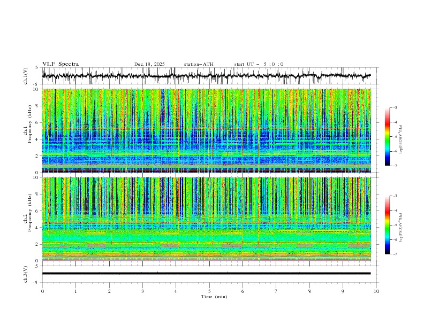The height and width of the screenshot is (327, 424).
Task: Click the lower log(PSD) colorbar label
Action: (x=400, y=225)
